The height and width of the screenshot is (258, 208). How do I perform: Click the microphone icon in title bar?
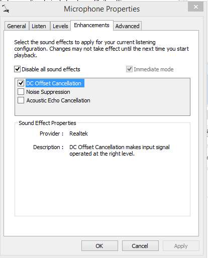[x=6, y=9]
